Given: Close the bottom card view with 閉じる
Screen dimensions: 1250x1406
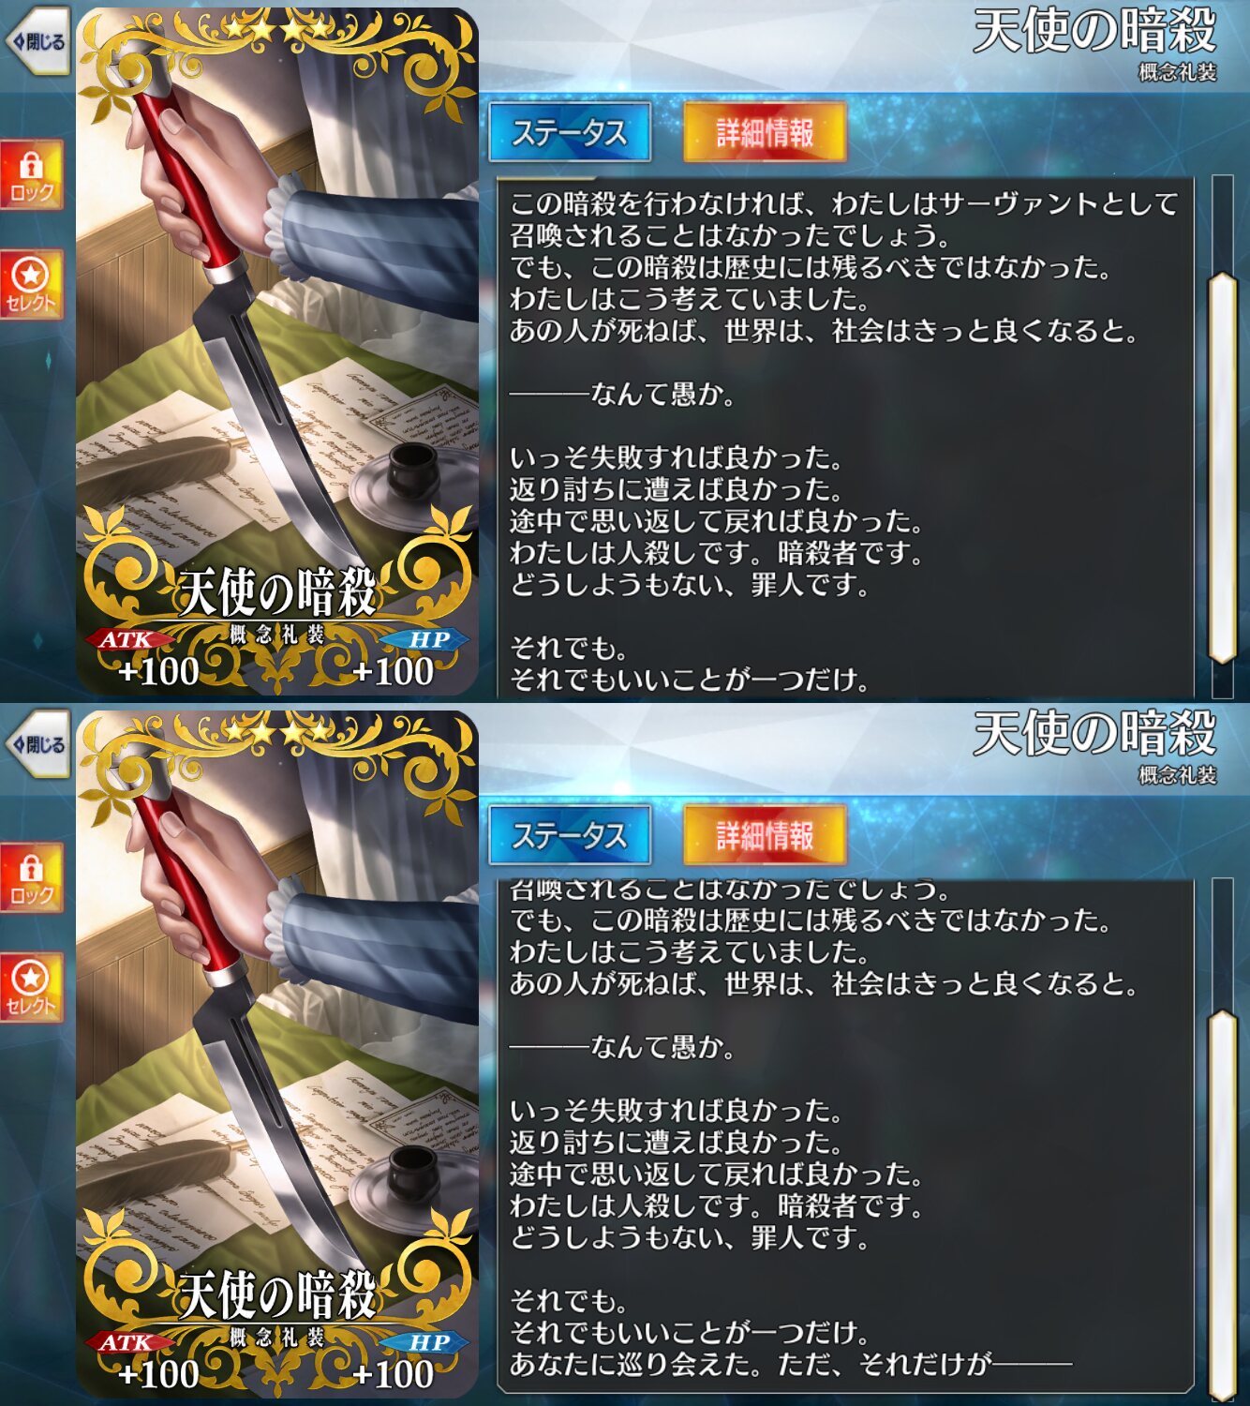Looking at the screenshot, I should point(37,744).
